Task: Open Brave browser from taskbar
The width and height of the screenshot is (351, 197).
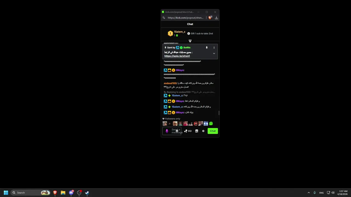Action: coord(55,193)
